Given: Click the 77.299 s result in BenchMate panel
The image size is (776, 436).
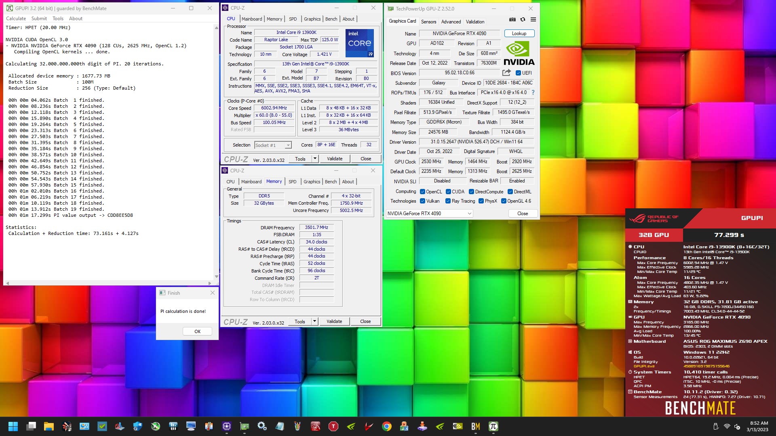Looking at the screenshot, I should pos(729,235).
